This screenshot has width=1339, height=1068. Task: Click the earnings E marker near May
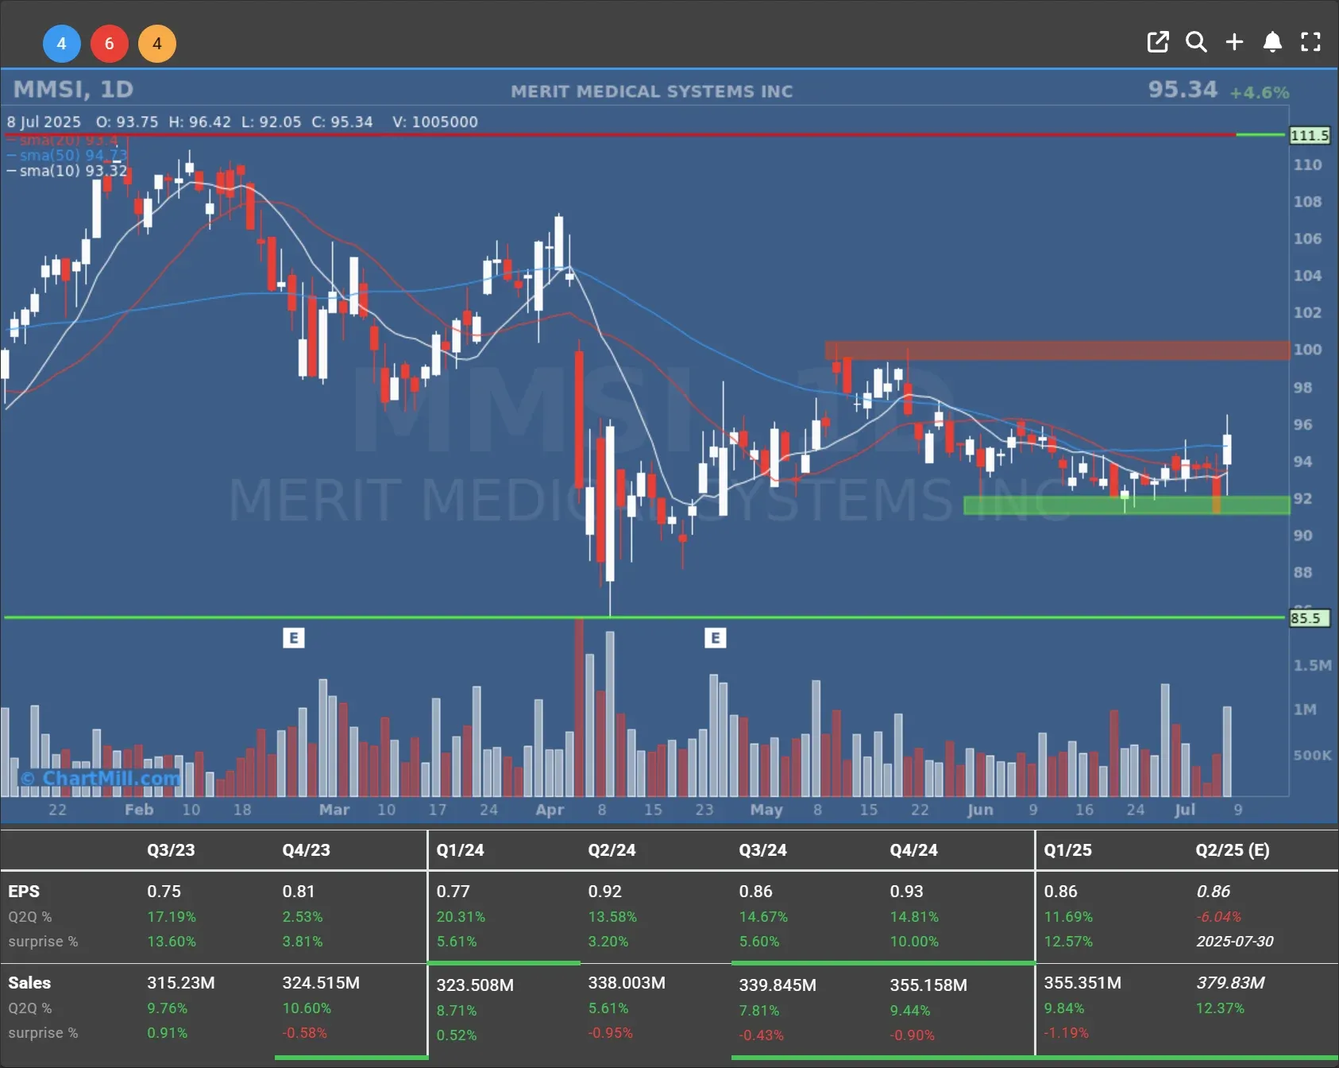point(715,637)
